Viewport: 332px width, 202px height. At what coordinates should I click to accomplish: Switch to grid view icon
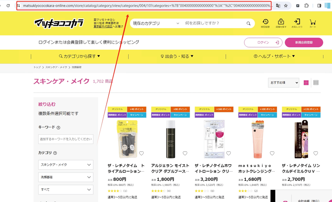coord(306,83)
